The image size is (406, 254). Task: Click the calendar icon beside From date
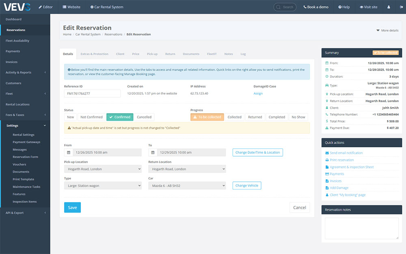click(x=69, y=153)
